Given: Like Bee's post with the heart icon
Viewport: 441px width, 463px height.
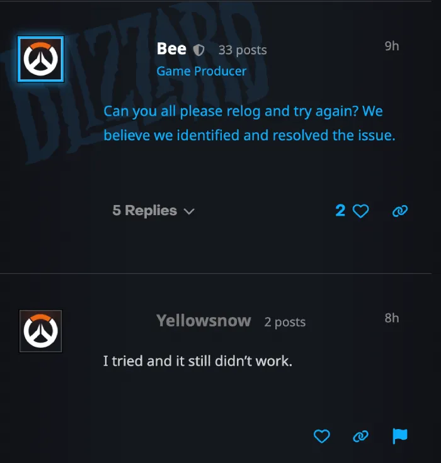Looking at the screenshot, I should [361, 211].
